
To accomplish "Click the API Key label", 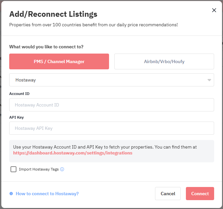I will pyautogui.click(x=16, y=117).
